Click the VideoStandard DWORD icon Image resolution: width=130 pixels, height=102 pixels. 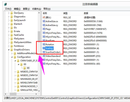tap(44, 56)
